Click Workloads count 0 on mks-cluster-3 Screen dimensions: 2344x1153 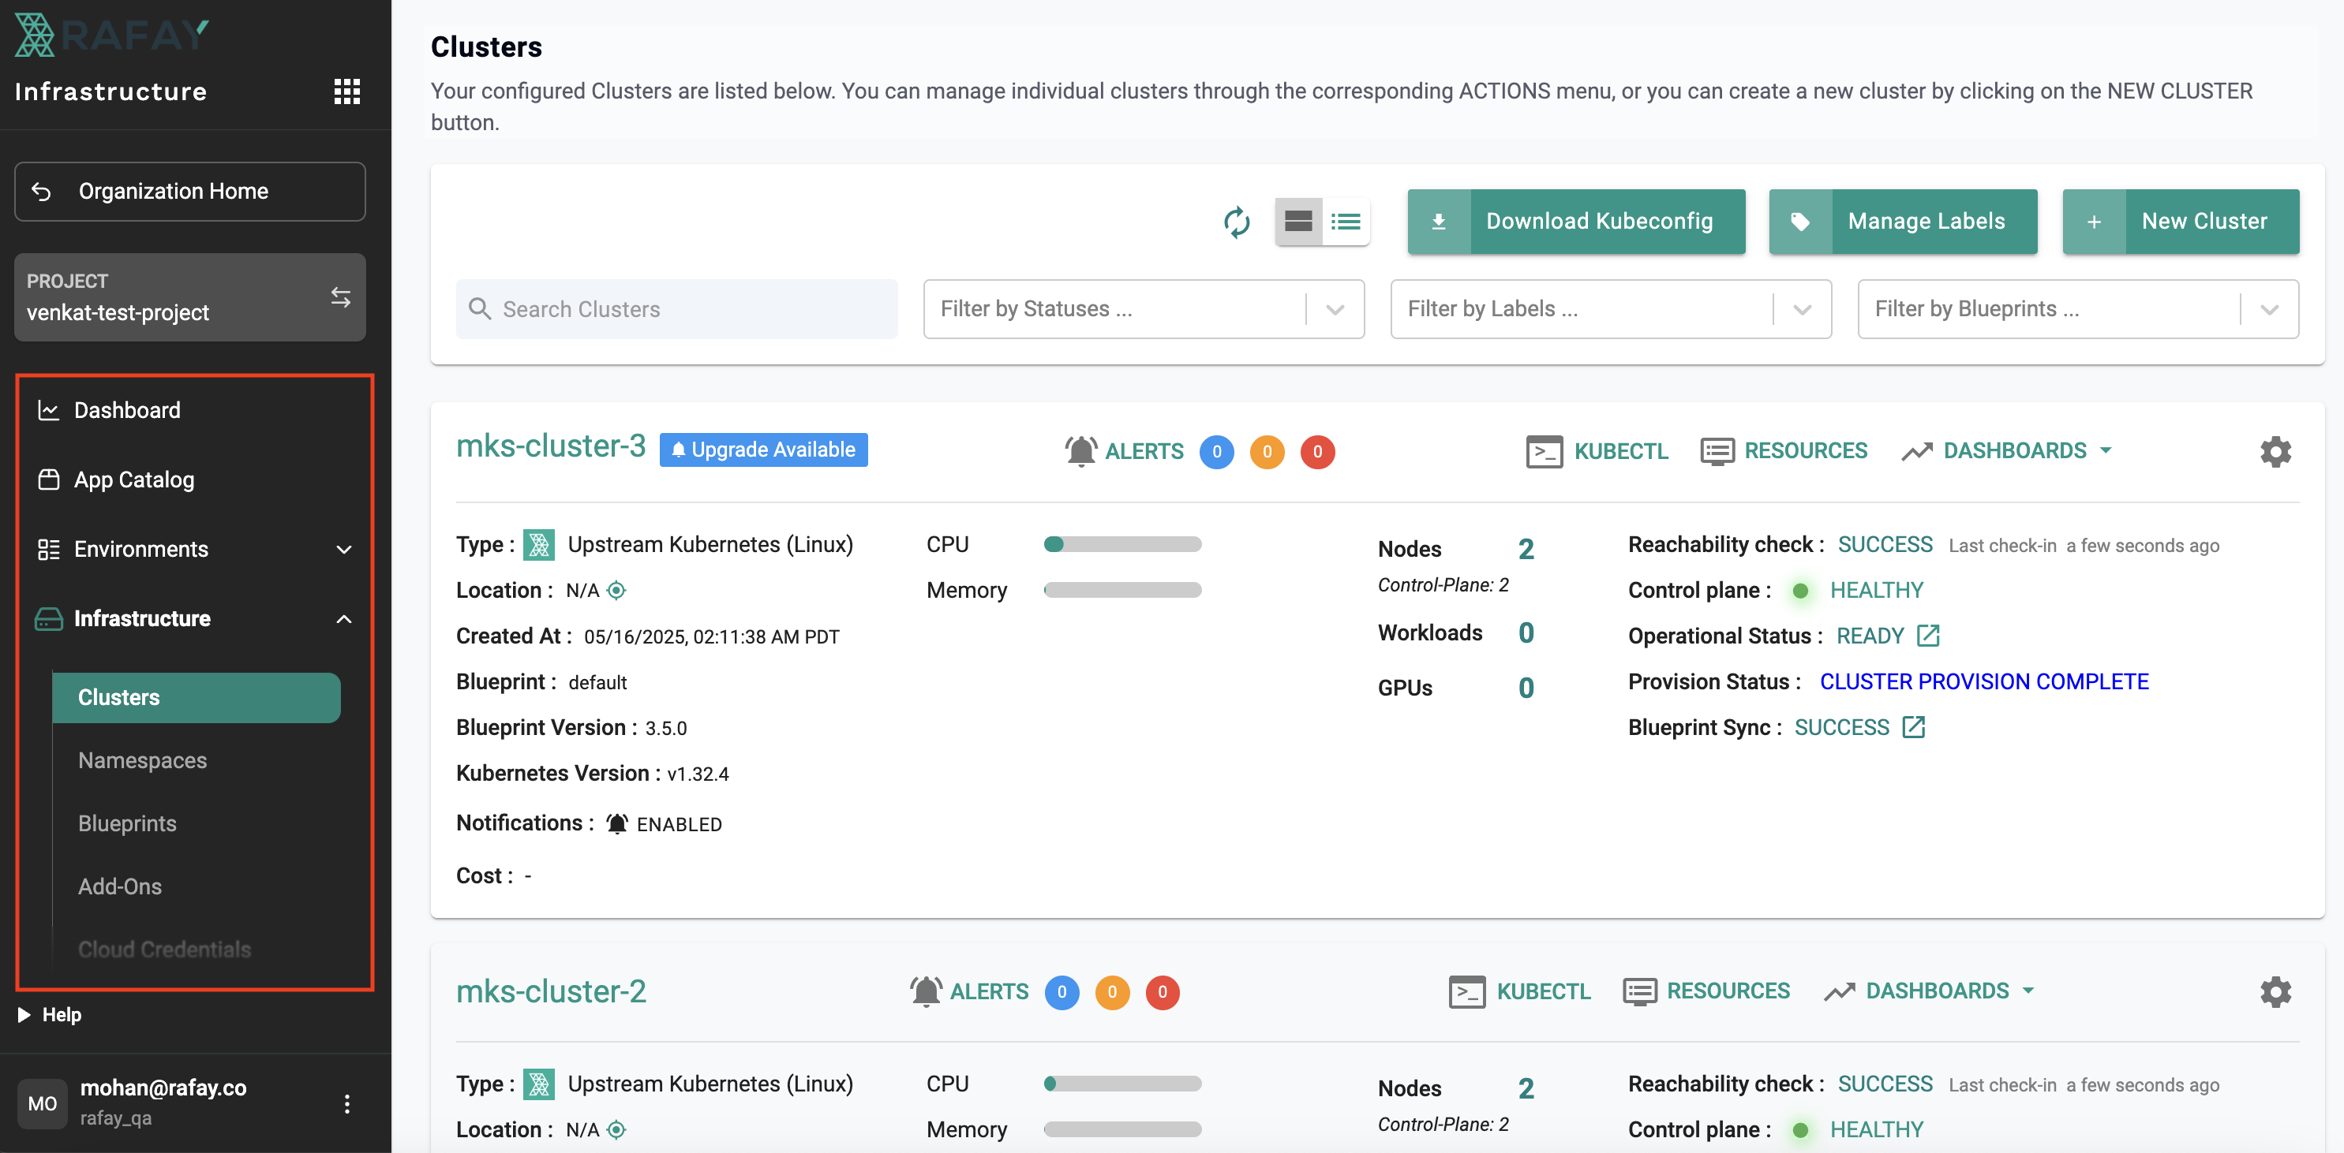1526,632
